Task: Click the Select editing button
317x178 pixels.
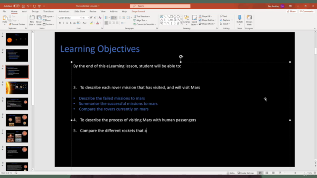Action: [x=224, y=24]
